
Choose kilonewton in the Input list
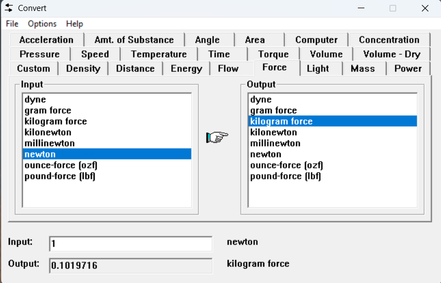[x=48, y=132]
